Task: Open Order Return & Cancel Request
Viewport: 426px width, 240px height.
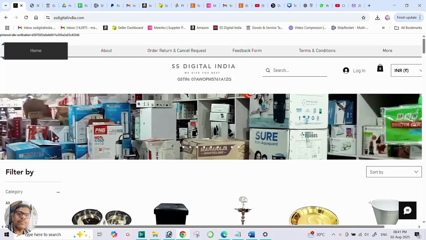Action: [x=177, y=51]
